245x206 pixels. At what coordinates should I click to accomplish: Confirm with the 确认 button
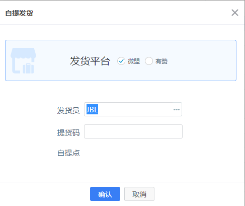click(x=105, y=194)
